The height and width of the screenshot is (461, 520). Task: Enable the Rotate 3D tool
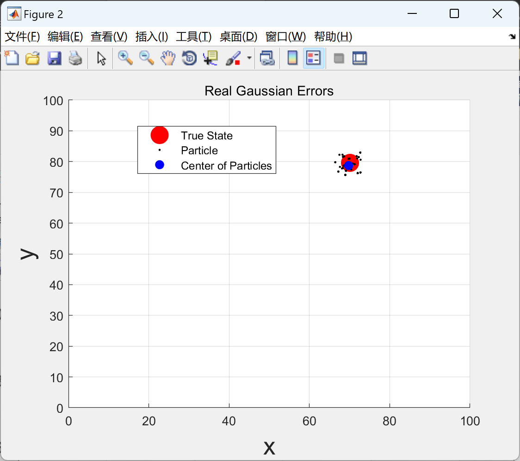click(x=189, y=58)
